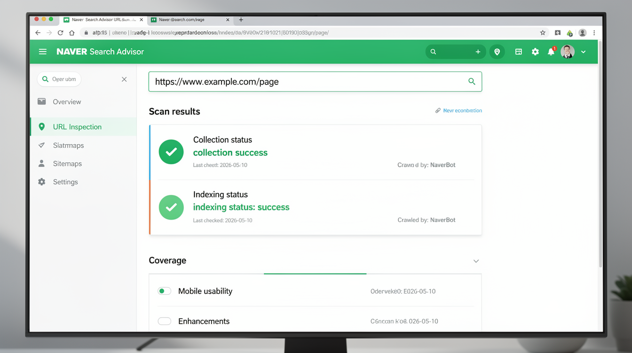Open a new browser tab with the plus
Screen dimensions: 632x353
pyautogui.click(x=241, y=20)
